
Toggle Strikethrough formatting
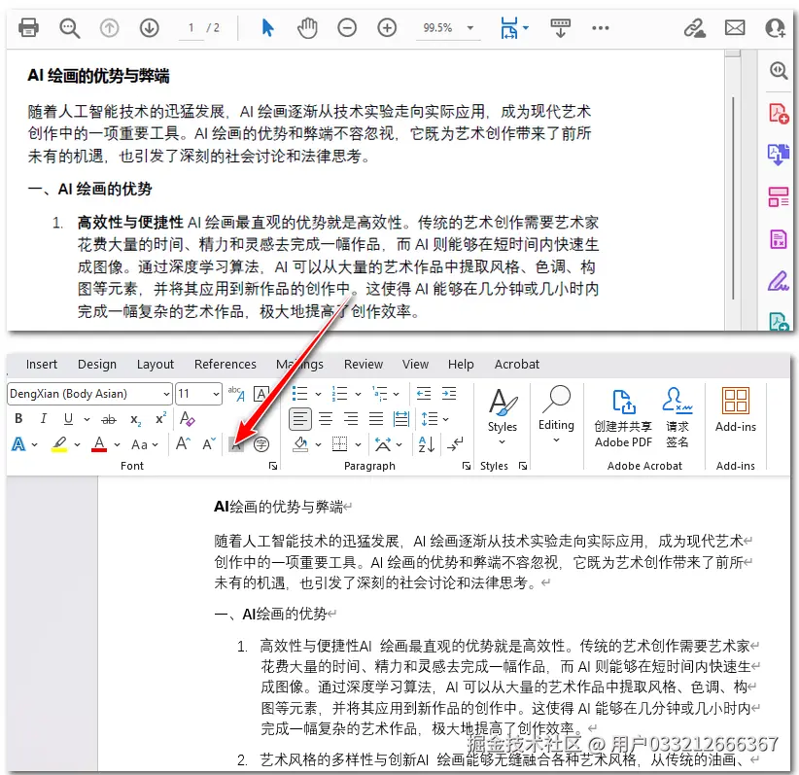tap(109, 420)
